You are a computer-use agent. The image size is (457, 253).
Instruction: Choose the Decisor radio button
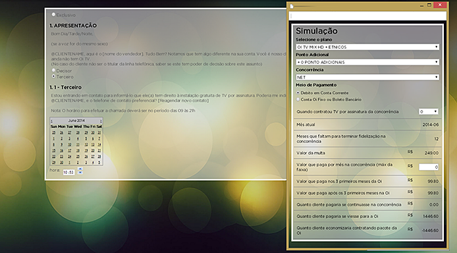53,70
